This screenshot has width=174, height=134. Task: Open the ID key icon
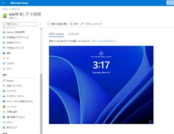point(4,58)
